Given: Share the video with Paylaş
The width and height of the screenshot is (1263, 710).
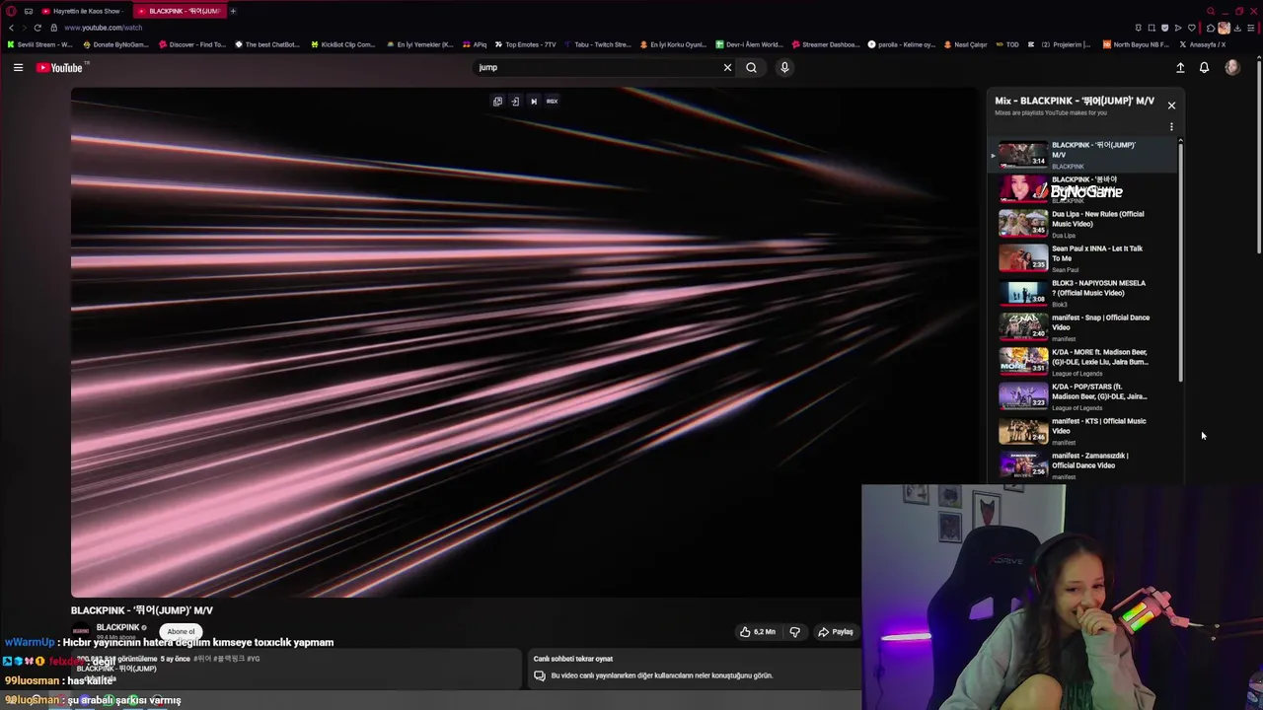Looking at the screenshot, I should 835,631.
